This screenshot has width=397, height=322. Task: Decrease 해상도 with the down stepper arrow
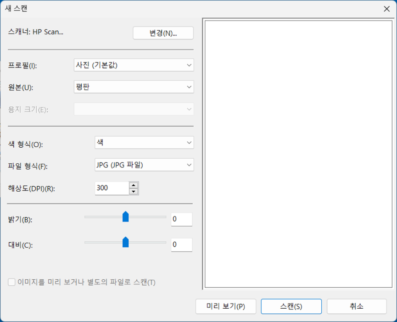click(134, 191)
